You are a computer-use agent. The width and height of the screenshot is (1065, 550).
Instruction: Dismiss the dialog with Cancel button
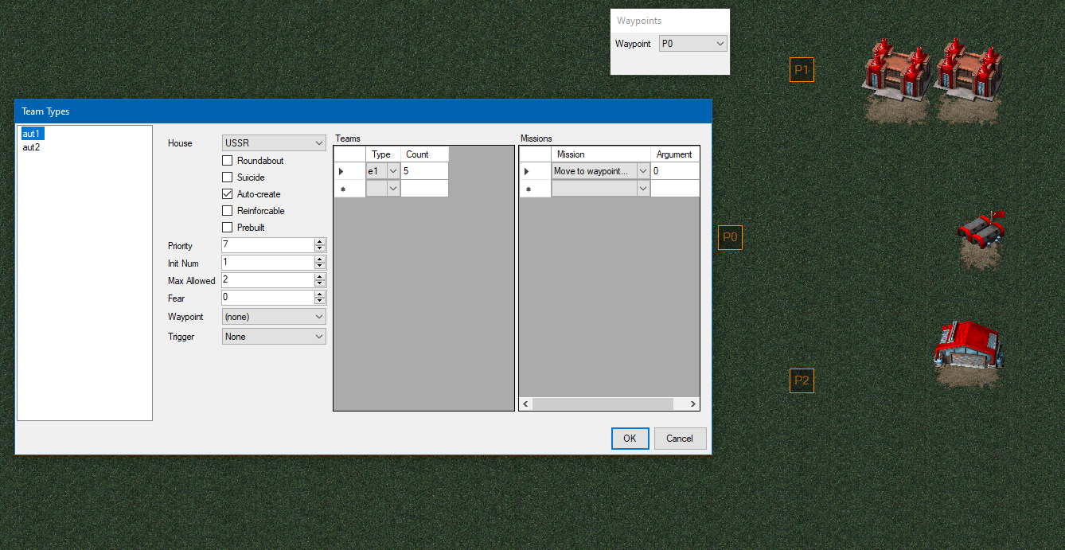point(679,438)
